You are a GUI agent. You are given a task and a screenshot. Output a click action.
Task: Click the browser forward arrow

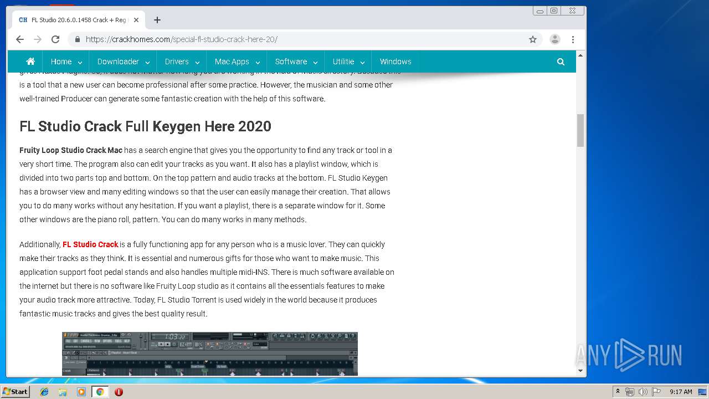point(38,39)
